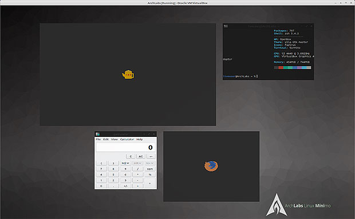Click the divide (/) key in calculator

point(137,169)
